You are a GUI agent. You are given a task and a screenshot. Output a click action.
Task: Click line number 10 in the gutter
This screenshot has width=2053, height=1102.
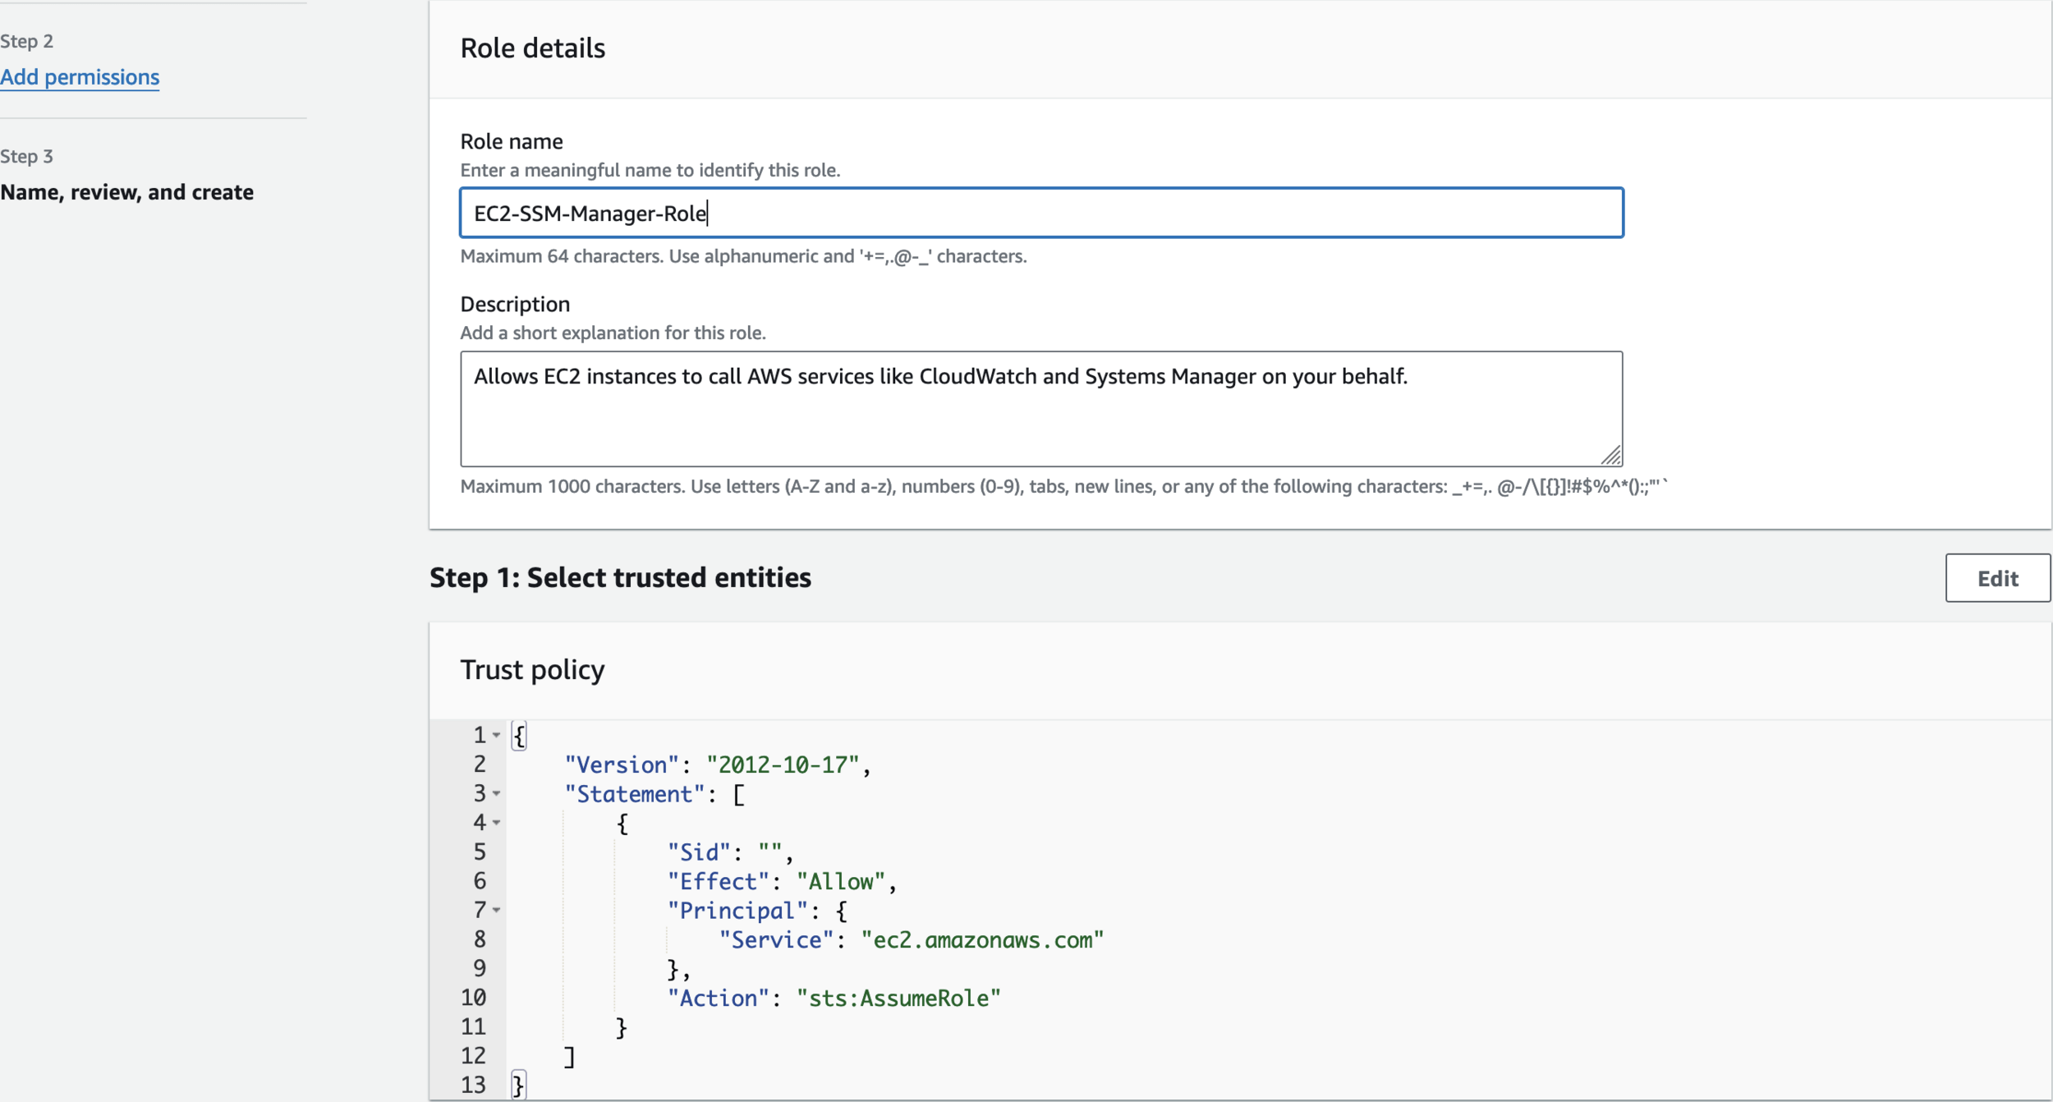(x=474, y=998)
